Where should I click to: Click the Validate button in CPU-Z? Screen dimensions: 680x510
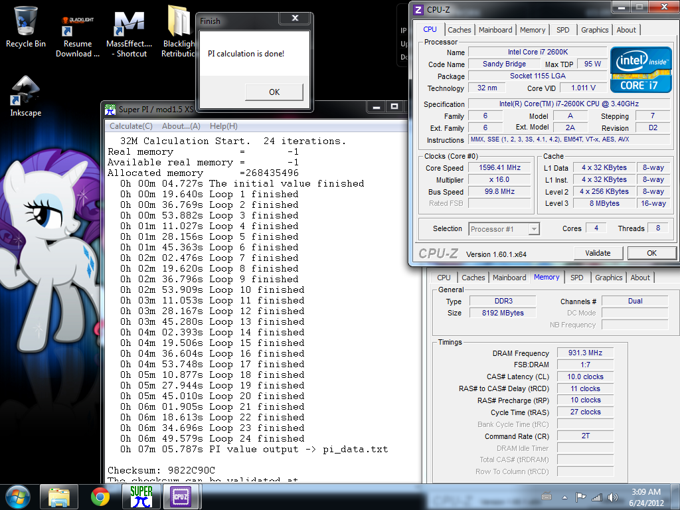pyautogui.click(x=598, y=253)
